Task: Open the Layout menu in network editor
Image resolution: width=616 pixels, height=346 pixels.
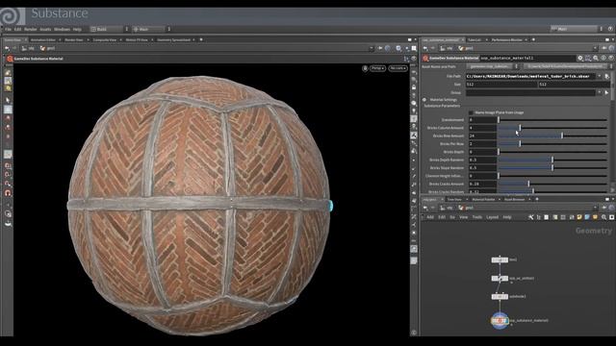Action: tap(492, 217)
